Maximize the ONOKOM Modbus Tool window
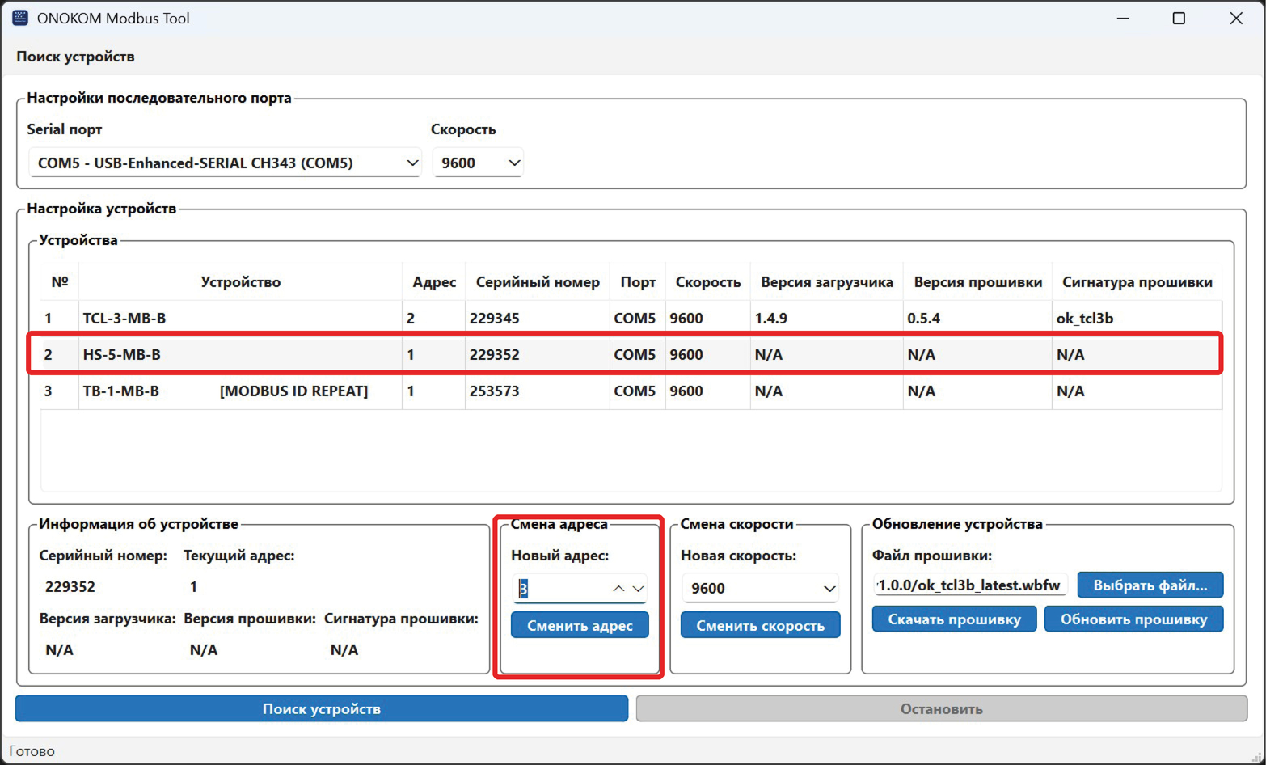 (x=1179, y=18)
